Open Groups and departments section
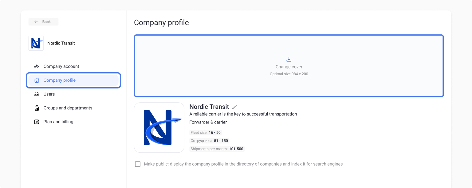This screenshot has width=472, height=188. pyautogui.click(x=68, y=108)
